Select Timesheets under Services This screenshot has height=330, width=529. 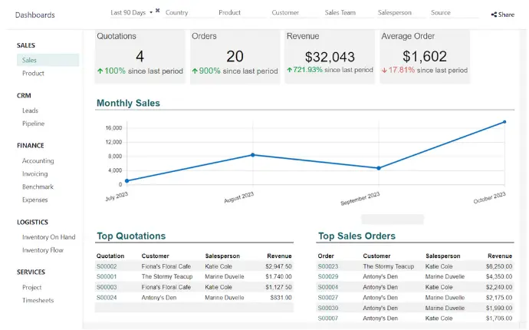coord(38,300)
